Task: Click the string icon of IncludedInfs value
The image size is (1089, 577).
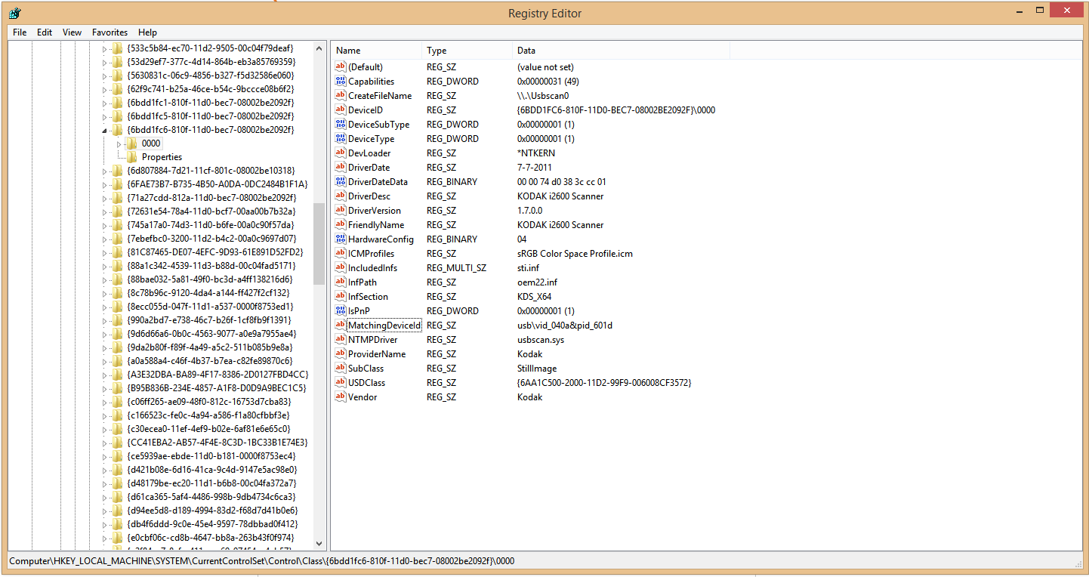Action: click(340, 268)
